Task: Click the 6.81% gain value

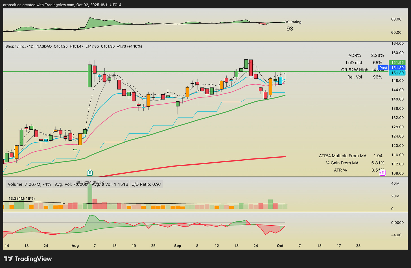Action: [378, 163]
